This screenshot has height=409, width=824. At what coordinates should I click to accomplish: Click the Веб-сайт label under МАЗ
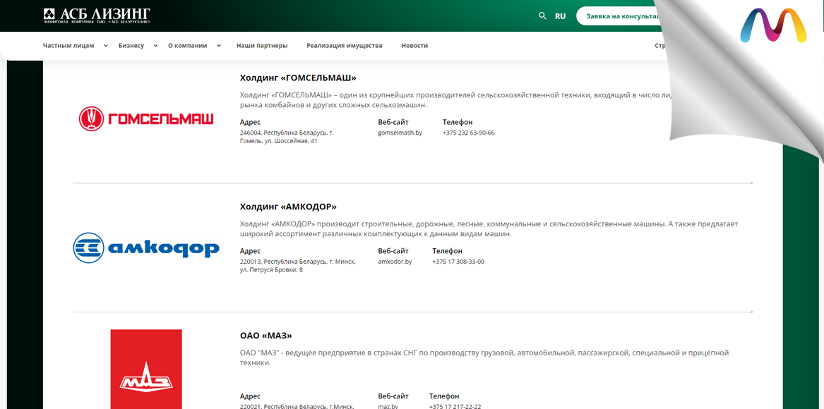point(393,396)
